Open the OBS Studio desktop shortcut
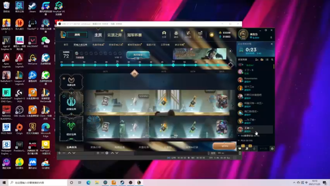The image size is (330, 186). coord(19,111)
